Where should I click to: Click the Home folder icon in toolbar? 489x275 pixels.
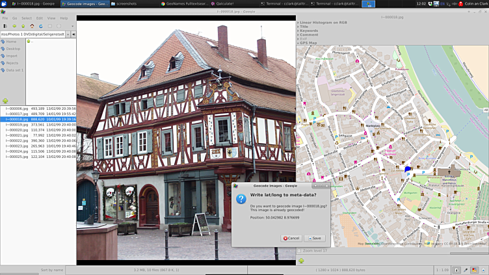[32, 26]
